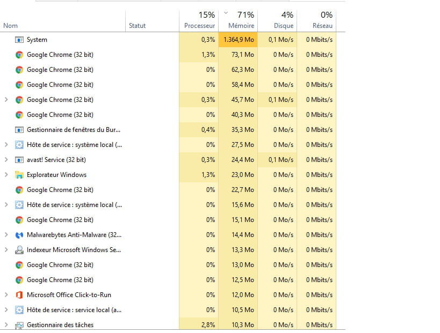Sort by the Processeur column header

click(199, 21)
